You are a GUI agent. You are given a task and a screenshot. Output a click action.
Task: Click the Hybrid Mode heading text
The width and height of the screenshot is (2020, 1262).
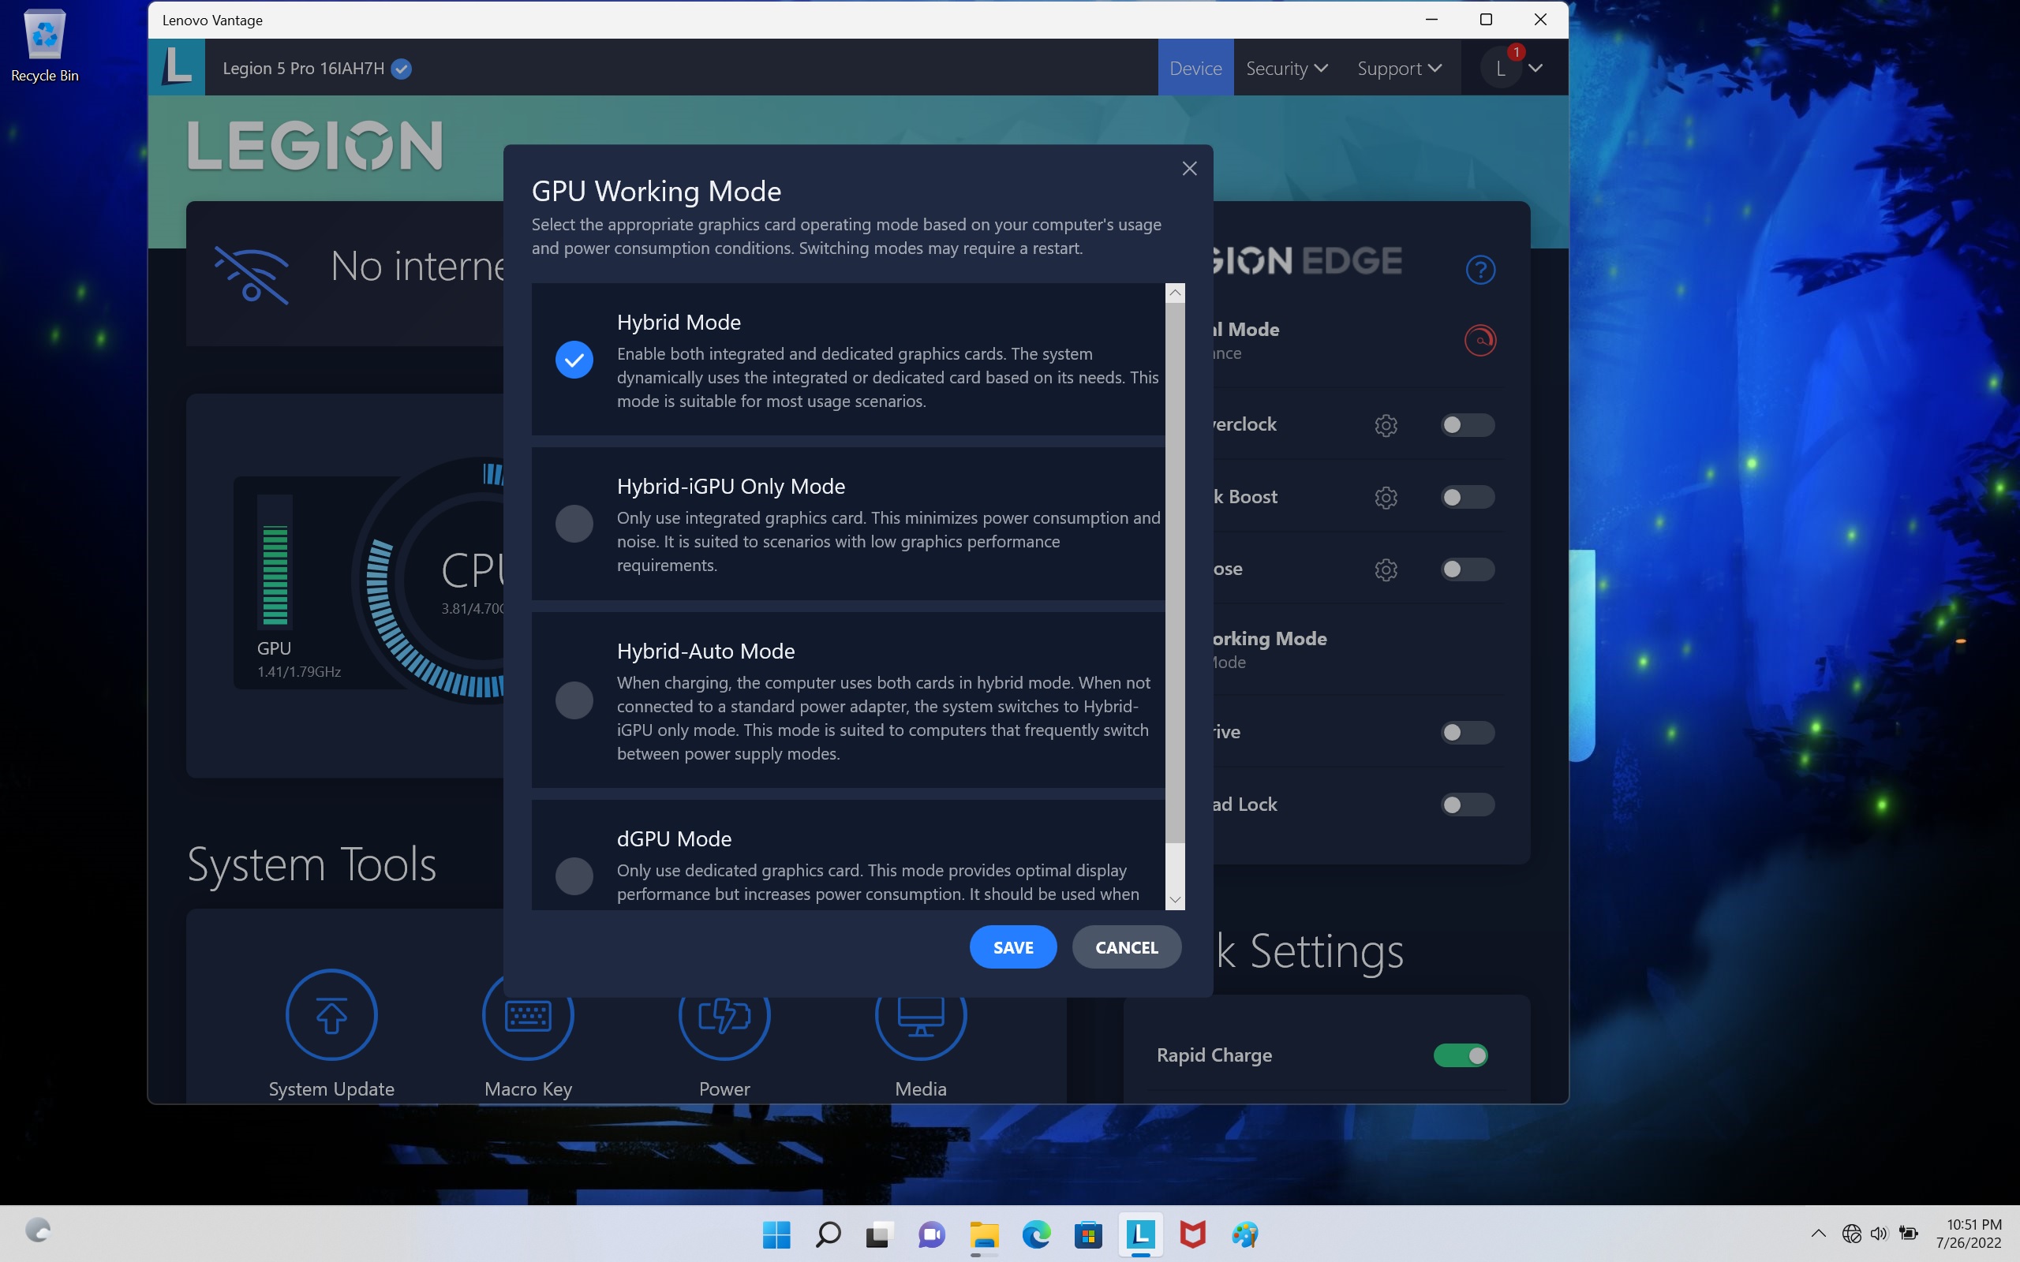679,322
